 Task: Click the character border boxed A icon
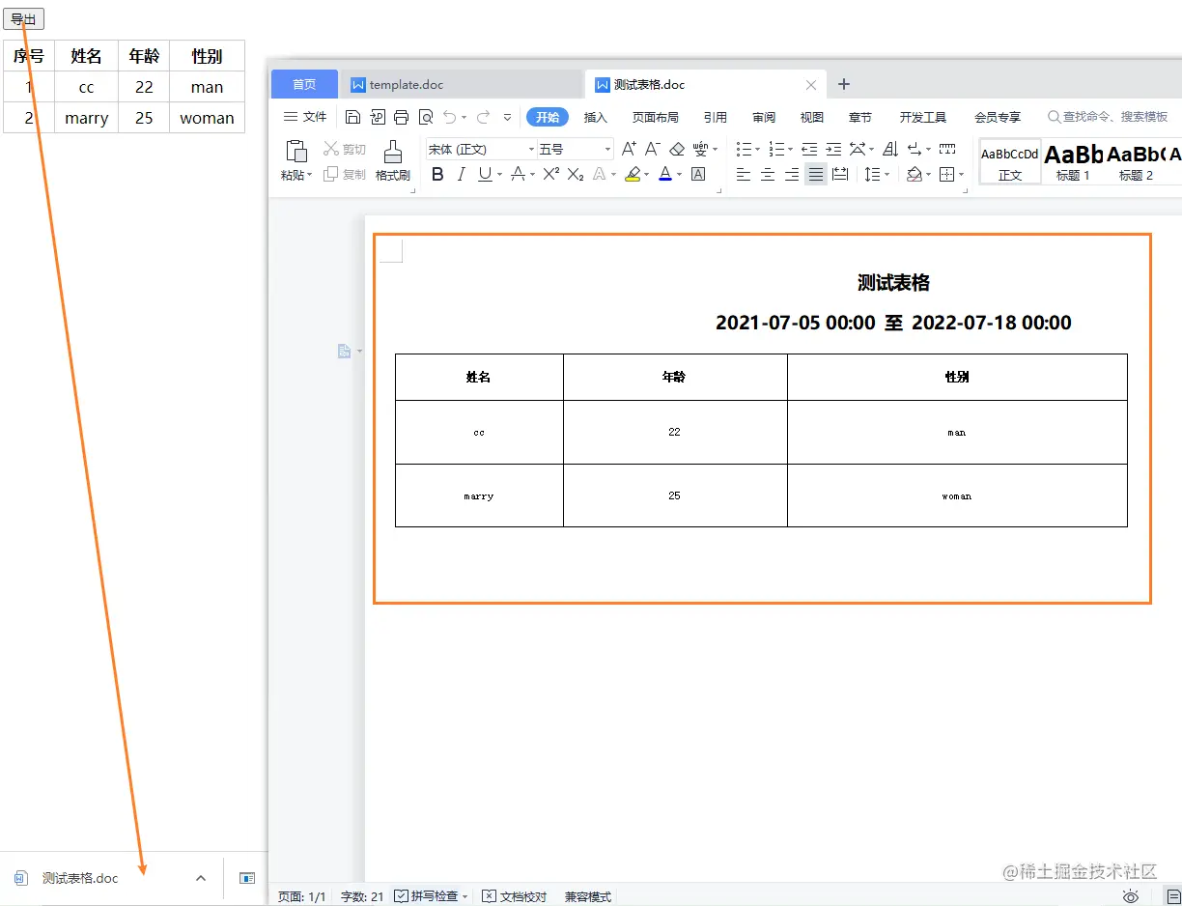[698, 175]
